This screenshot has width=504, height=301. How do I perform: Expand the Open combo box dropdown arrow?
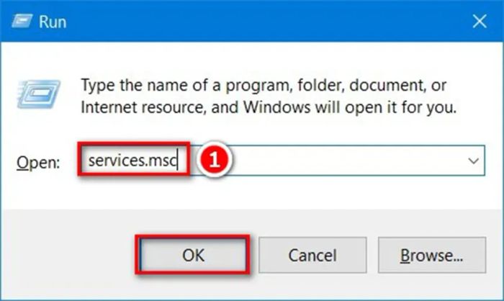473,161
